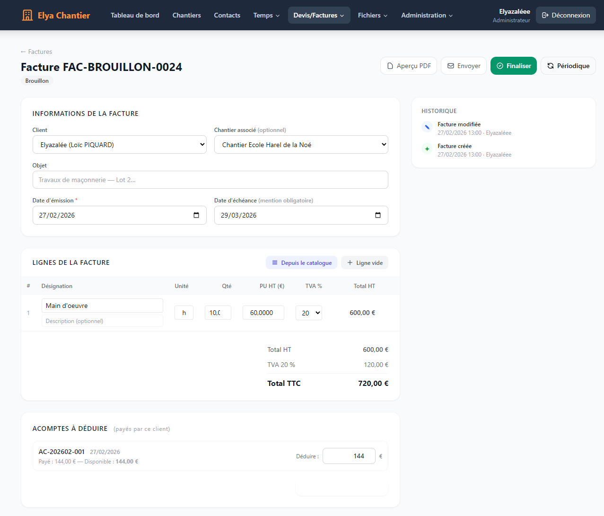The image size is (604, 516).
Task: Click the green sparkle icon beside Facture créée
Action: [x=427, y=149]
